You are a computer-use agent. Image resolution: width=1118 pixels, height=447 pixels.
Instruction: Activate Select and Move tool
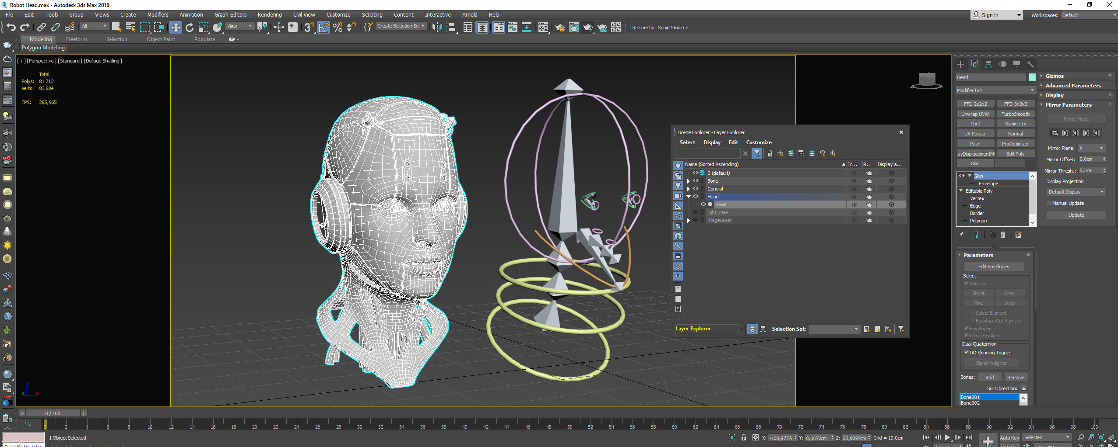point(175,28)
